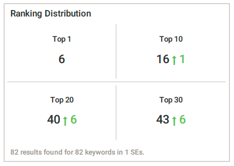The width and height of the screenshot is (234, 166).
Task: Click the green change value 6 in Top 20
Action: coord(74,119)
